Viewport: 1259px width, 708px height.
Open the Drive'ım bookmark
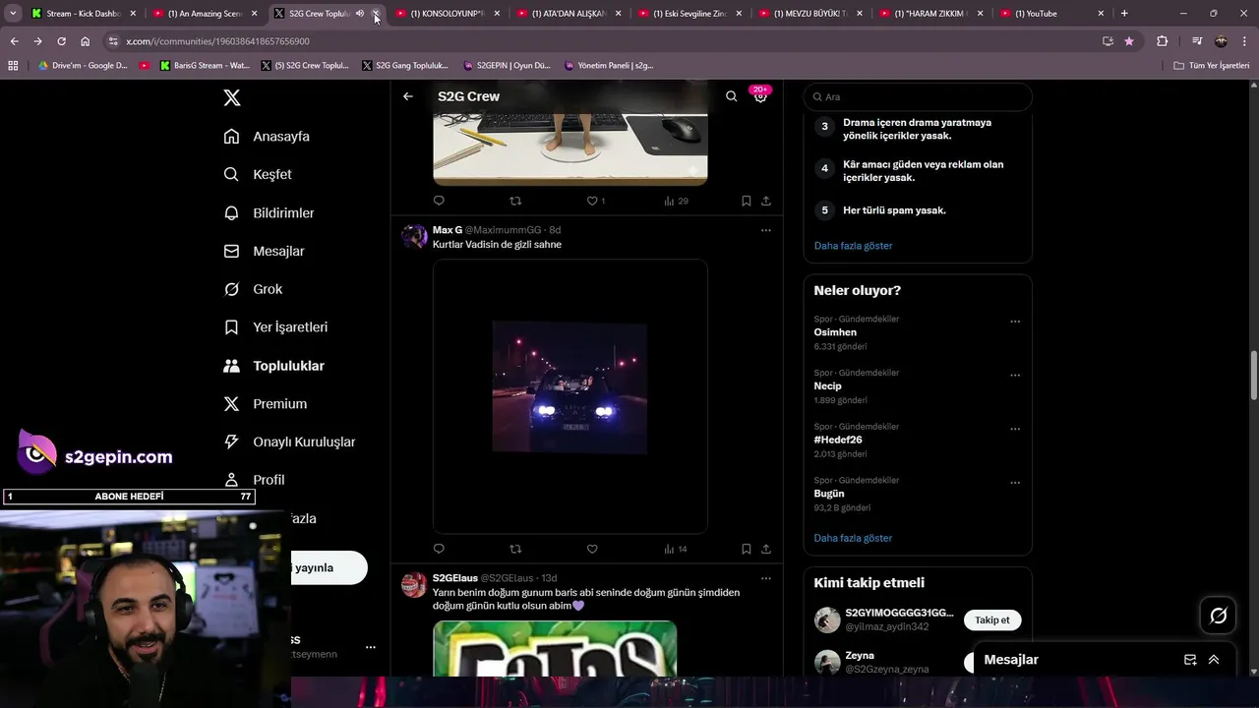point(83,66)
